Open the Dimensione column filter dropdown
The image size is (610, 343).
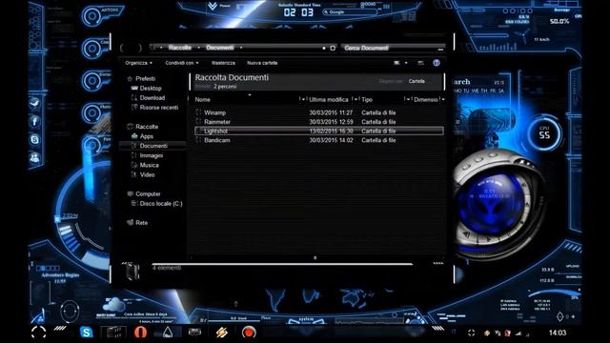pyautogui.click(x=442, y=99)
